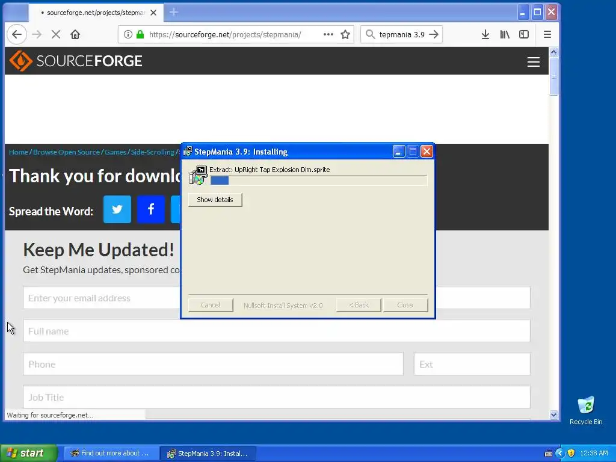Open page actions three-dot menu
Screen dimensions: 616x462
click(x=328, y=34)
